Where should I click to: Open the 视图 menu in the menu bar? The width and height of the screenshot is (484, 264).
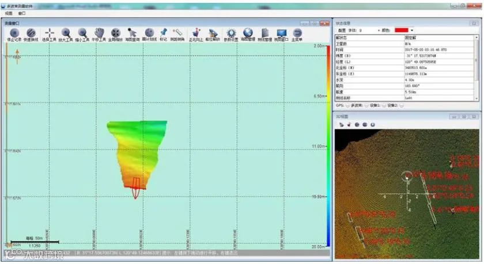click(9, 13)
